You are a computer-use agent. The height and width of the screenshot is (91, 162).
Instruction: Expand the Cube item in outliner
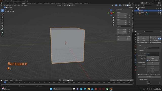138,11
